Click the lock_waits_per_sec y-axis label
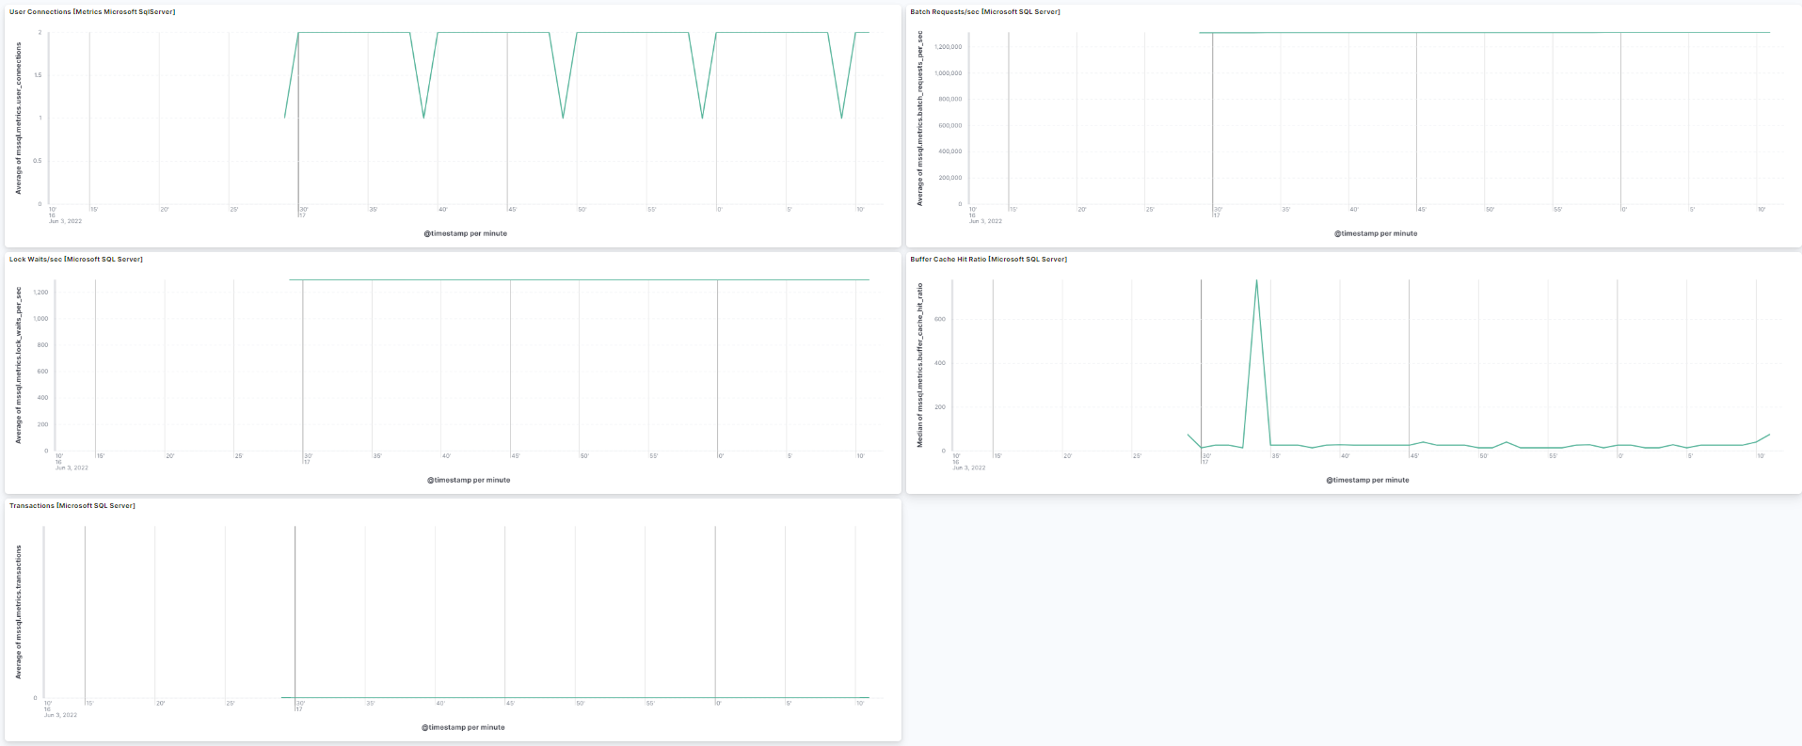The height and width of the screenshot is (746, 1802). pyautogui.click(x=18, y=365)
